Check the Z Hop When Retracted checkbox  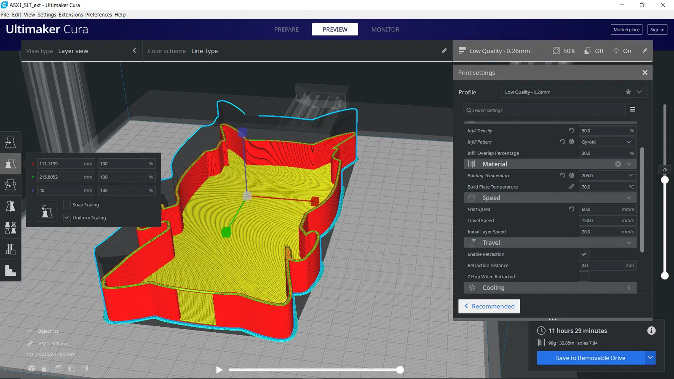click(x=584, y=277)
